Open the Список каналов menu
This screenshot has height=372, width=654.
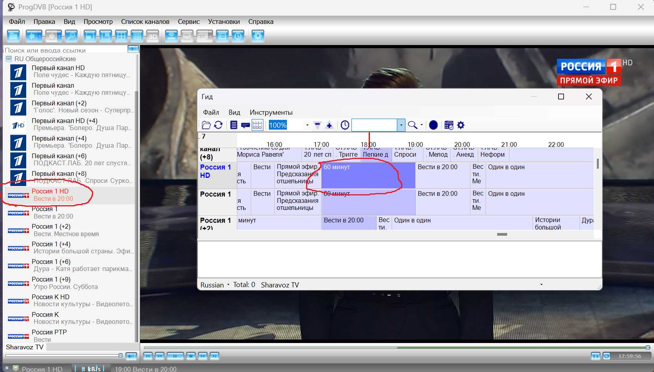(x=145, y=22)
